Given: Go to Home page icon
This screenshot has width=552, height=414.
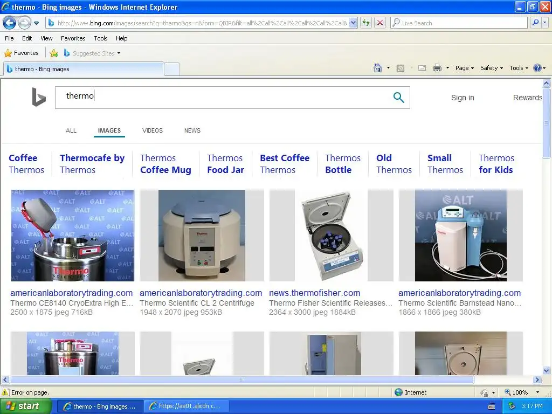Looking at the screenshot, I should click(378, 68).
